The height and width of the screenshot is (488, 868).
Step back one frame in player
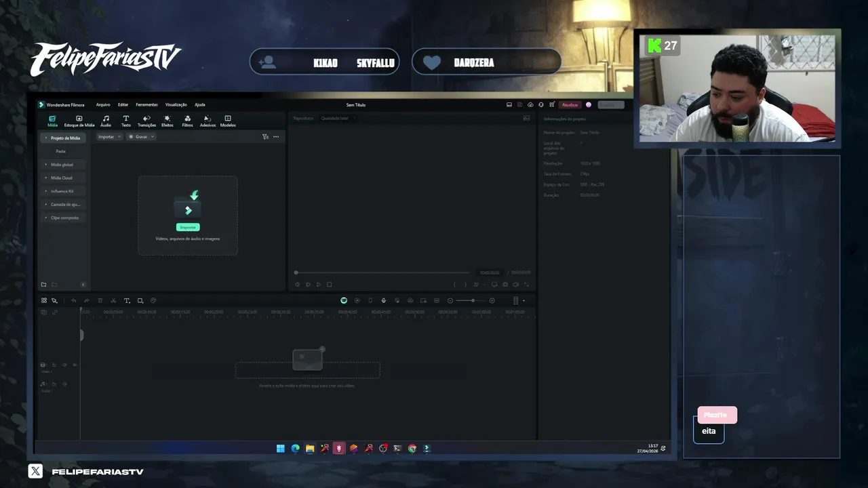tap(297, 285)
